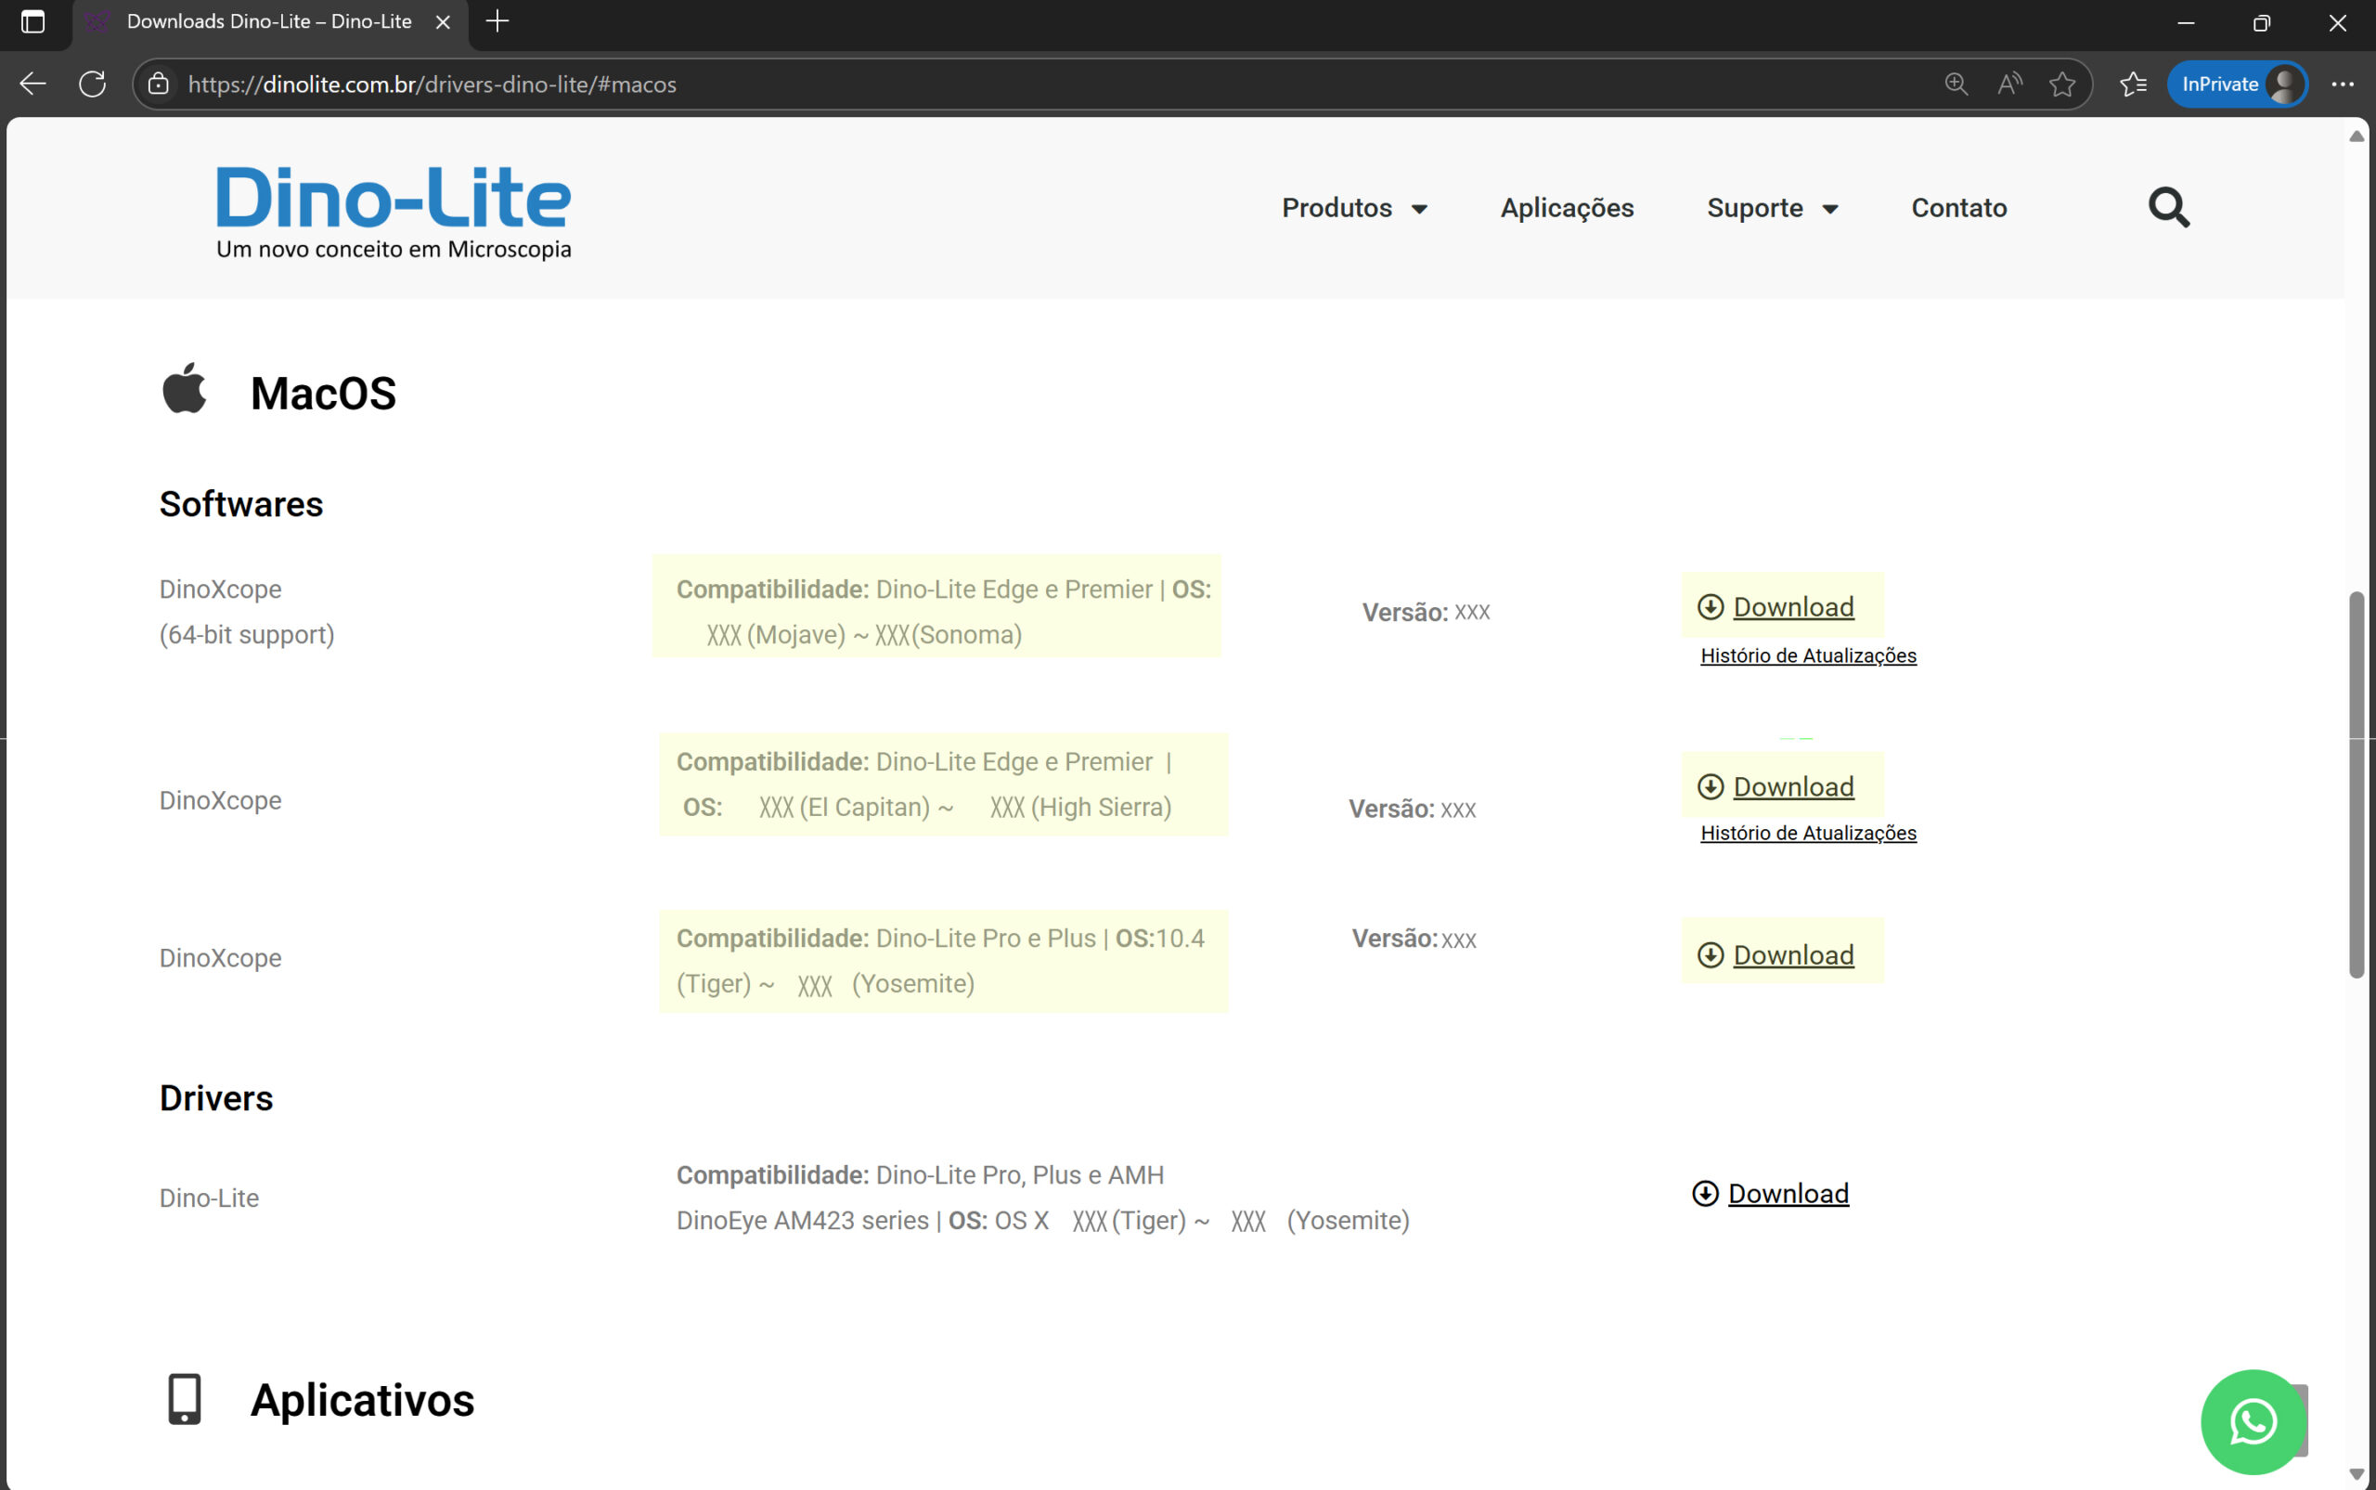
Task: Click the tab actions menu icon
Action: point(32,21)
